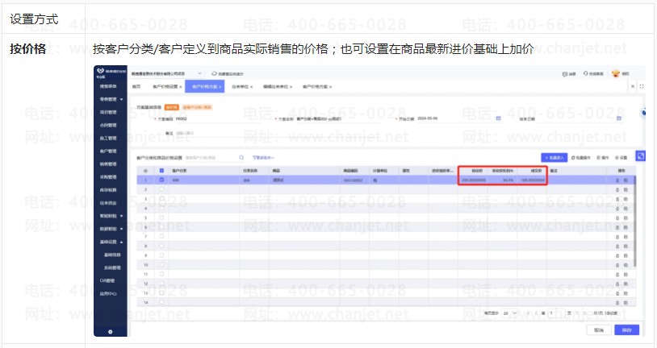Click the 成交价 cell in row 1
Screen dimensions: 657x348
click(x=532, y=180)
